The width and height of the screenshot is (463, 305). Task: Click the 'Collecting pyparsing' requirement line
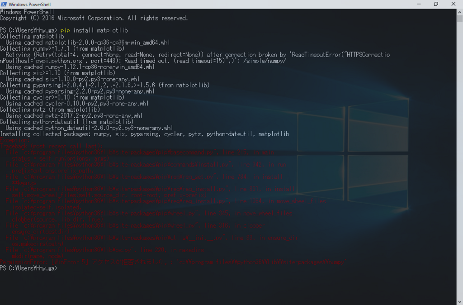point(105,85)
